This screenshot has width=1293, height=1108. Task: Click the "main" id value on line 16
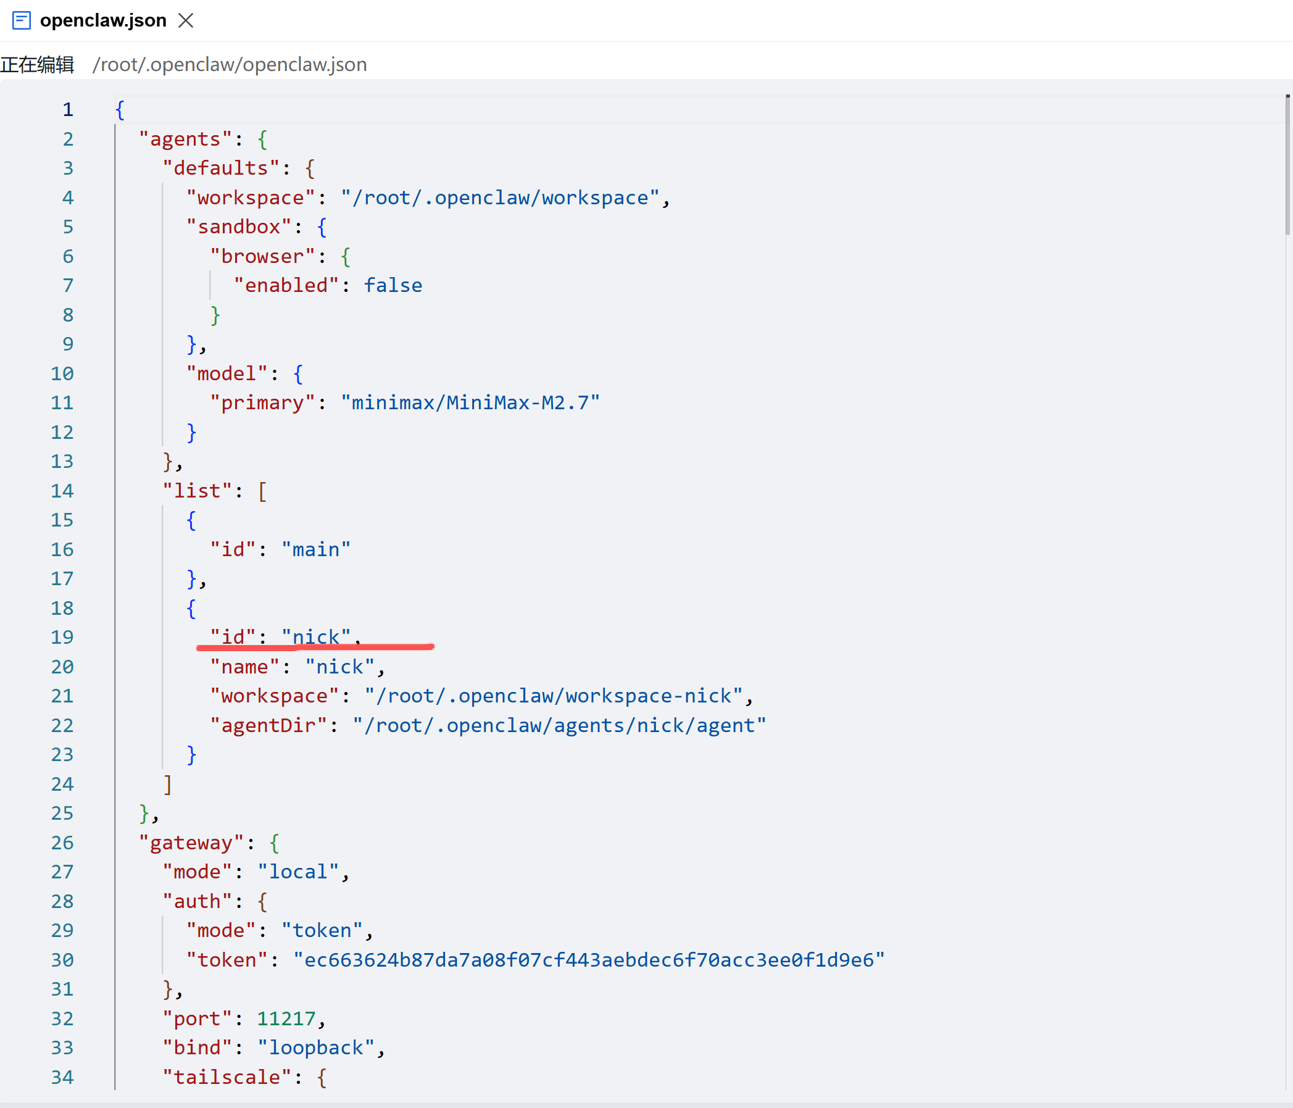316,550
